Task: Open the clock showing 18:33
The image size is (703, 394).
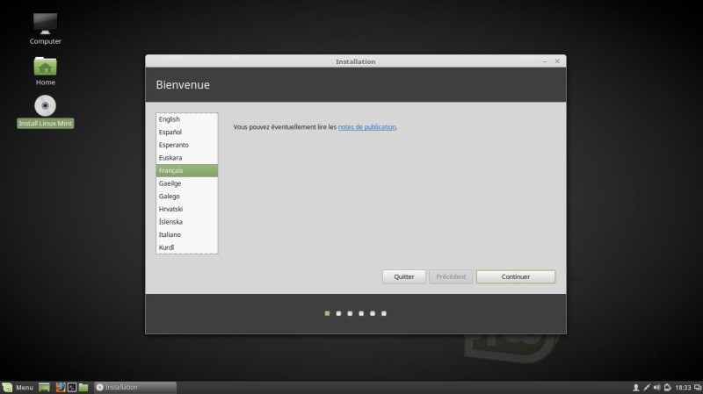Action: [x=683, y=387]
